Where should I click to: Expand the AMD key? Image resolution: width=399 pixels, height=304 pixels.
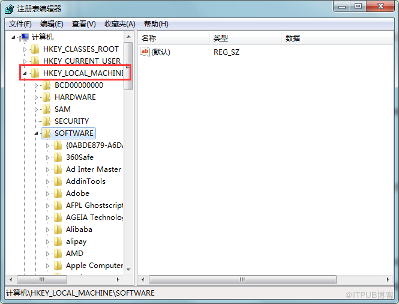pos(47,254)
